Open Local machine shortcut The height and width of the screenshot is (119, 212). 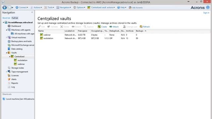19,99
